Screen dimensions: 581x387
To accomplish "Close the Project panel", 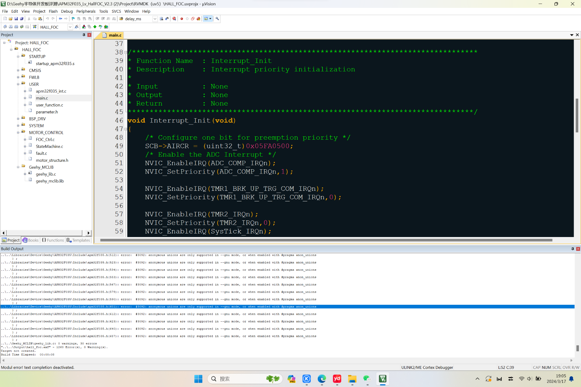I will coord(89,35).
